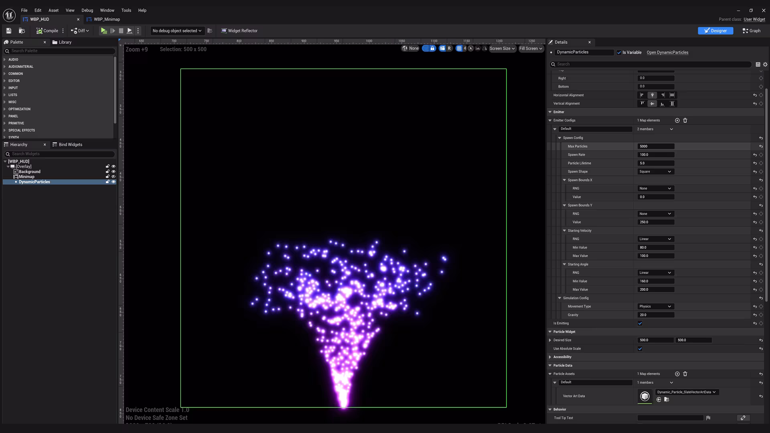Add element to Particle Assets map
Image resolution: width=770 pixels, height=433 pixels.
[x=677, y=374]
